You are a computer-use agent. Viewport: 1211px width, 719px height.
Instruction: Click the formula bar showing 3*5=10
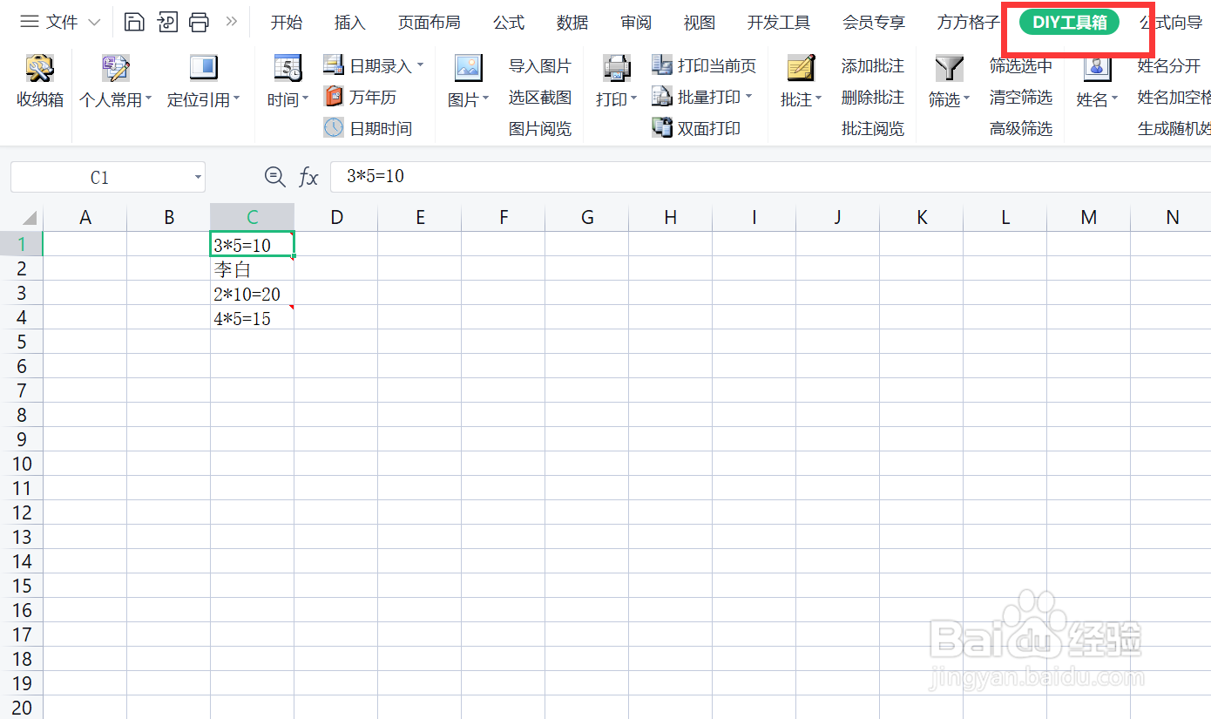point(770,176)
